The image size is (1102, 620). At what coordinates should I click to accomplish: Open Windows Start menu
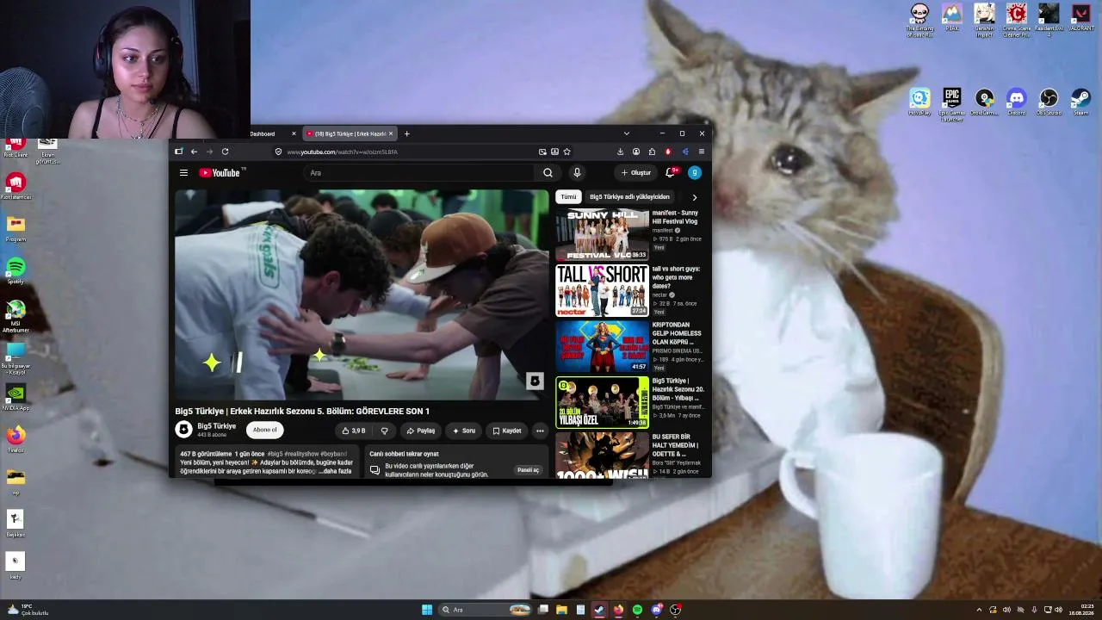pos(427,610)
